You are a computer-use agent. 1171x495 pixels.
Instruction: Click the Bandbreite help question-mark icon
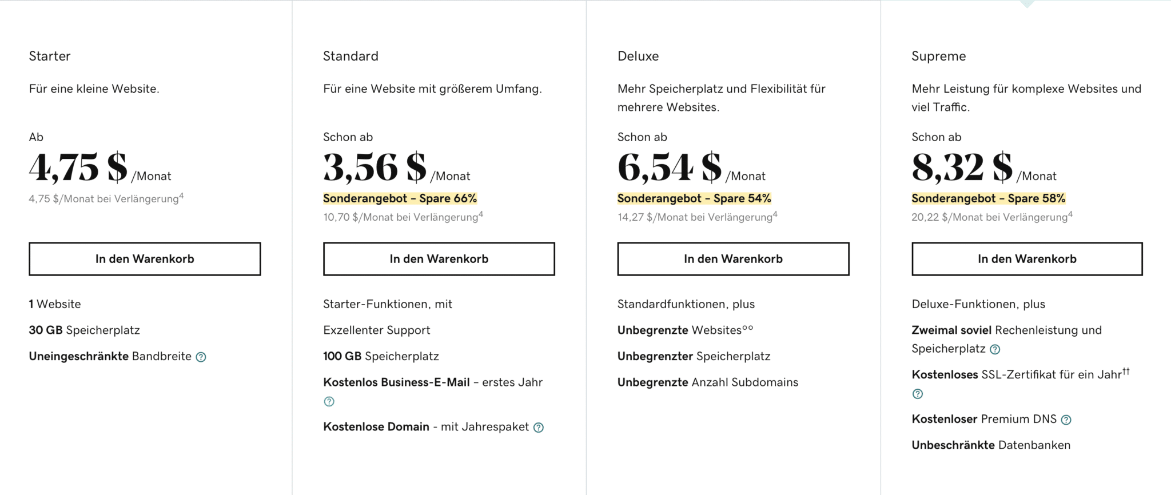click(201, 357)
